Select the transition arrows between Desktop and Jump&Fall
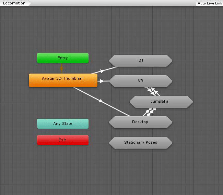 pyautogui.click(x=149, y=112)
